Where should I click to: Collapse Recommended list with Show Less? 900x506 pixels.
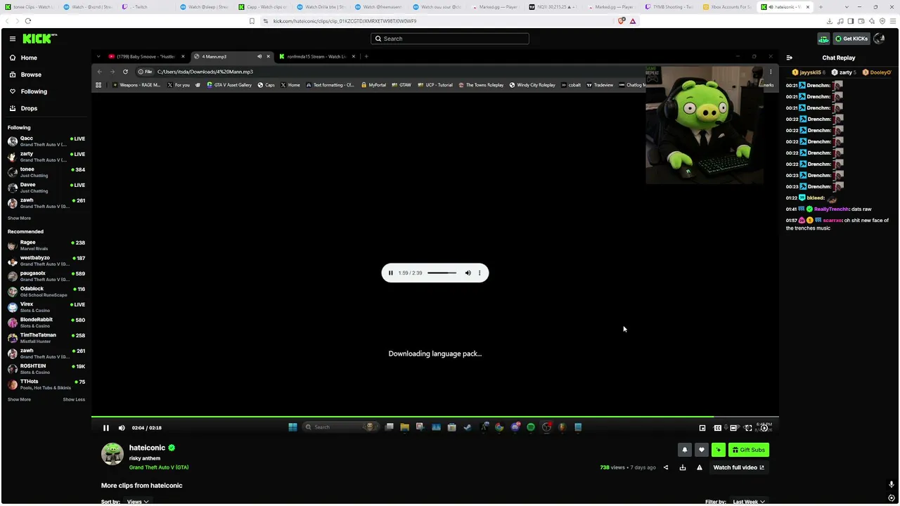point(74,399)
